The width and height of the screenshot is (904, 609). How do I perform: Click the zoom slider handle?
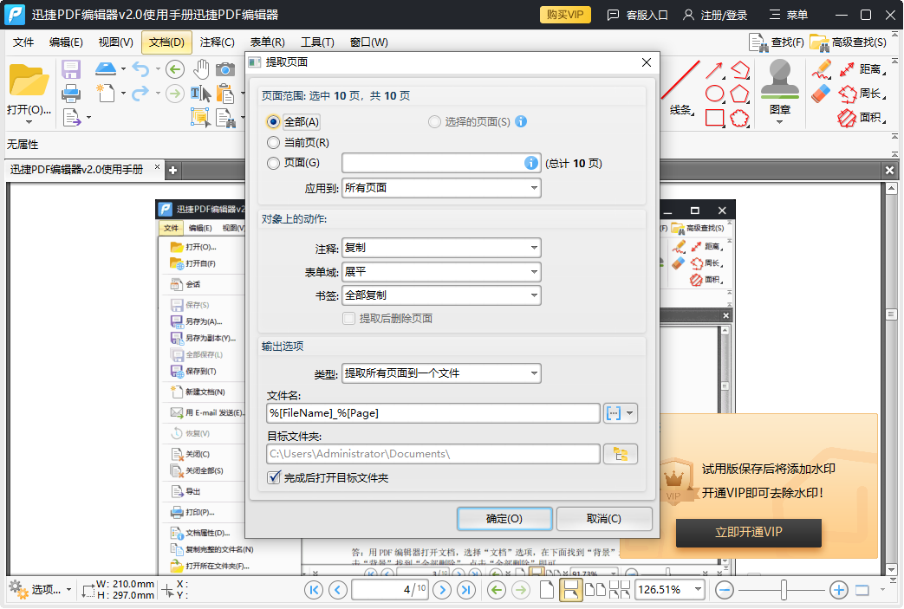click(x=784, y=590)
